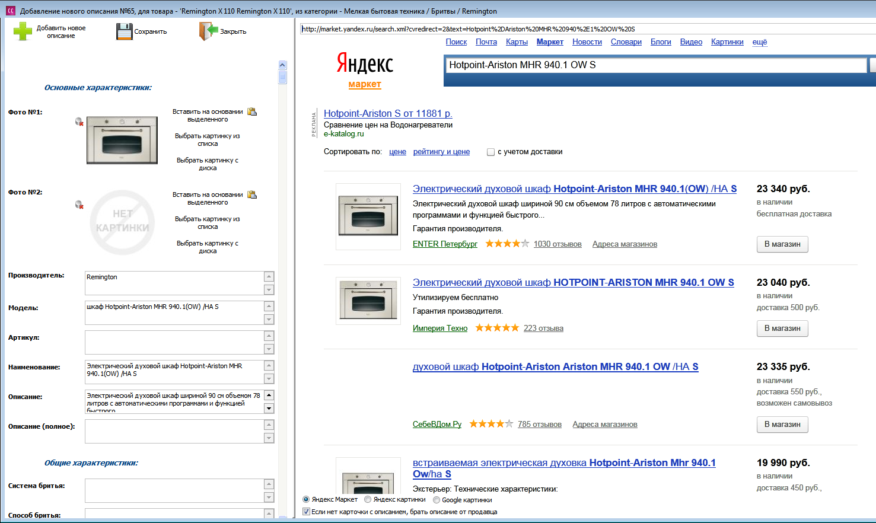The width and height of the screenshot is (876, 523).
Task: Rate stars of ENTER Петербург shop
Action: 507,244
